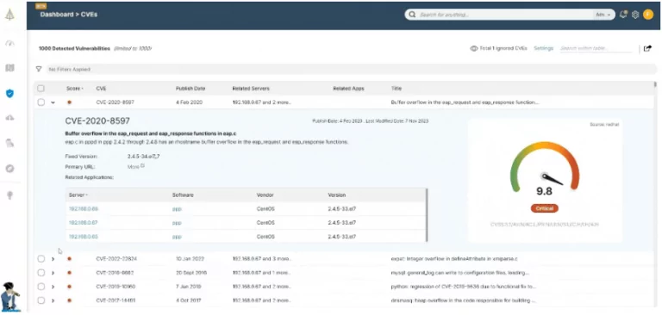662x315 pixels.
Task: Open the dashboard gauge icon in sidebar
Action: coord(9,43)
